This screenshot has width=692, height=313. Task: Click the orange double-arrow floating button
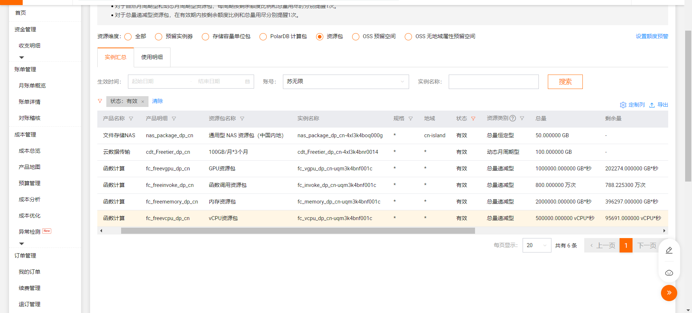point(669,293)
